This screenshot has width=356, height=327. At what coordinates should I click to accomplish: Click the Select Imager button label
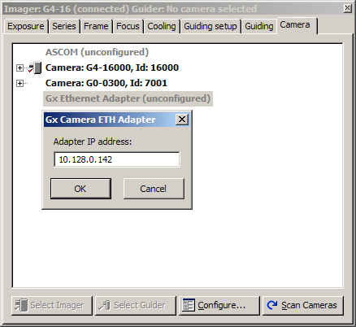tap(57, 305)
